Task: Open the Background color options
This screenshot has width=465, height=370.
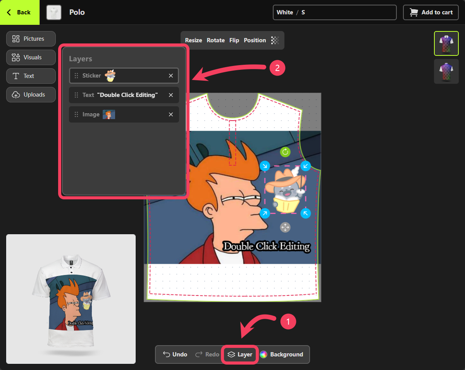Action: point(282,354)
